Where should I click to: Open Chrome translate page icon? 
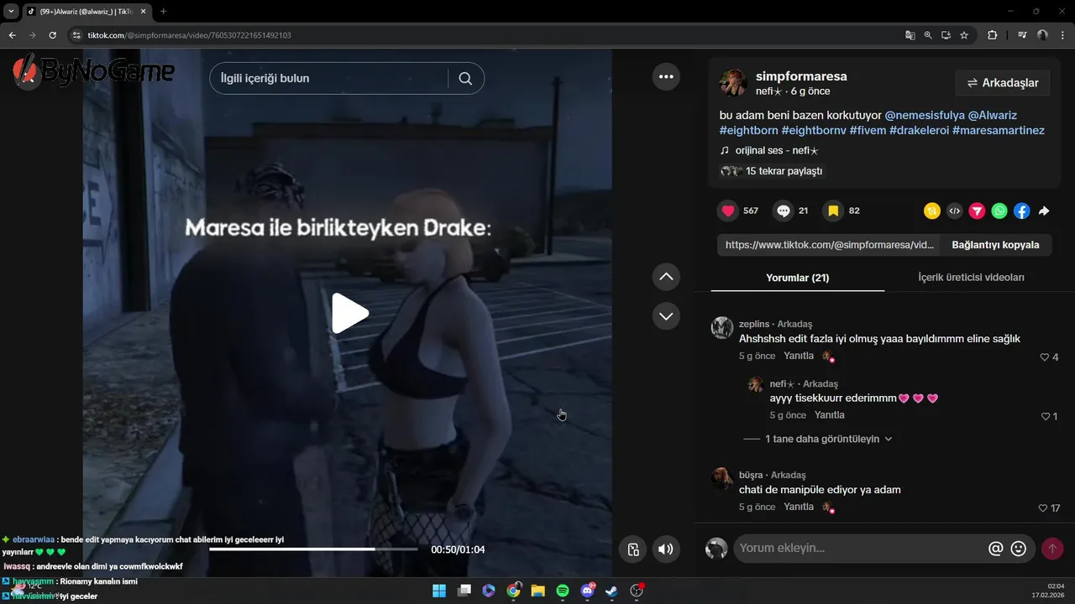pos(910,35)
